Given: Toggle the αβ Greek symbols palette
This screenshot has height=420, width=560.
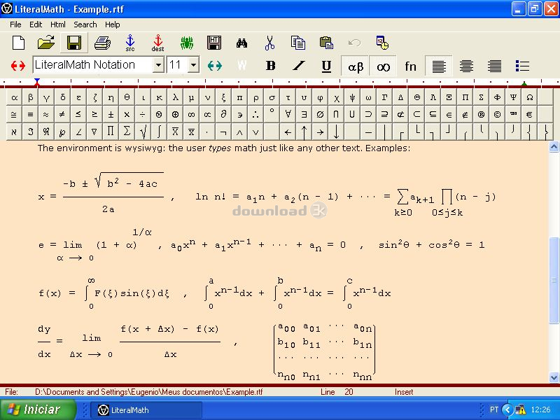Looking at the screenshot, I should (x=356, y=66).
